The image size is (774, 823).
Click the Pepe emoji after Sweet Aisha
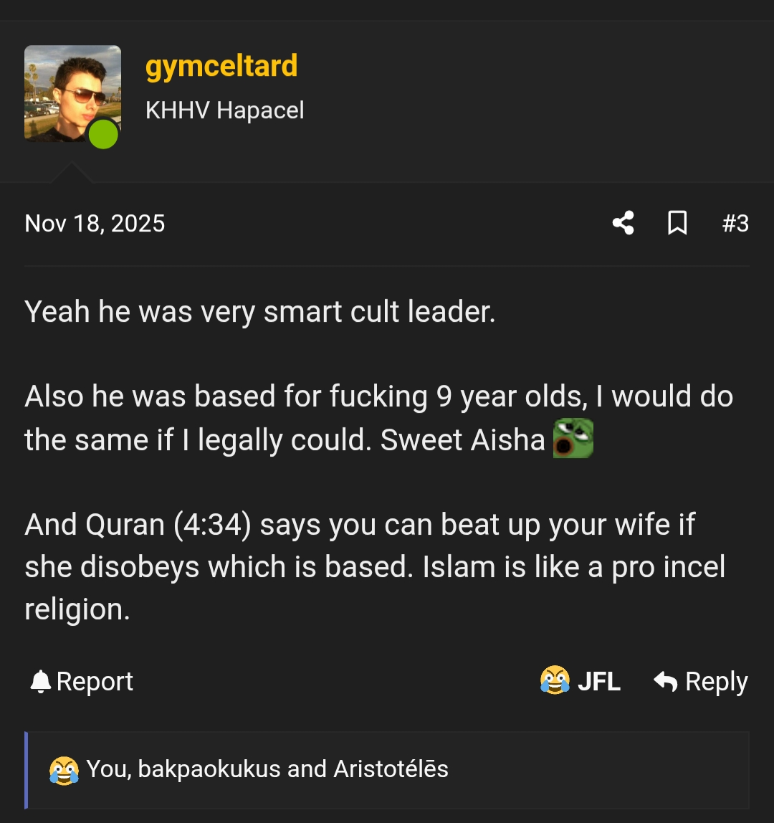tap(573, 439)
